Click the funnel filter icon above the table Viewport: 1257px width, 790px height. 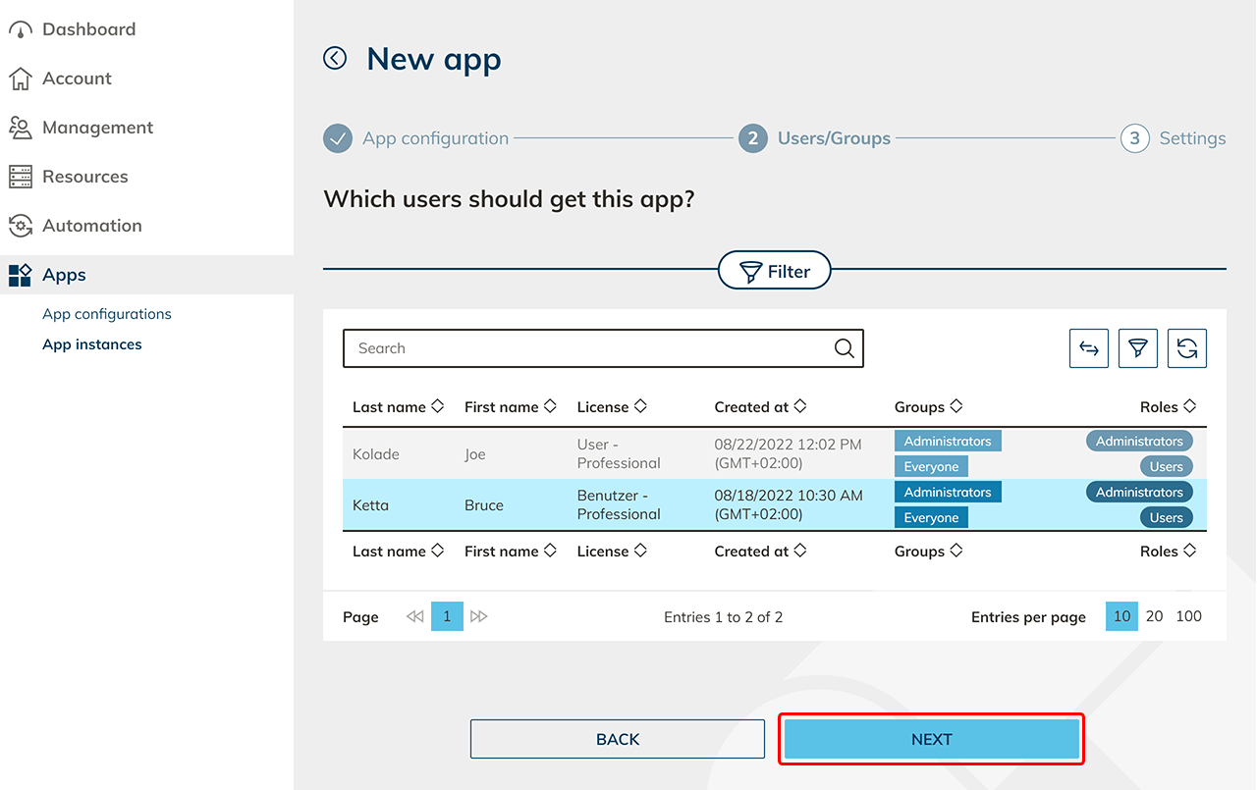pyautogui.click(x=1137, y=348)
